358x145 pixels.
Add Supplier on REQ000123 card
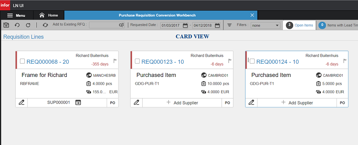(x=182, y=103)
